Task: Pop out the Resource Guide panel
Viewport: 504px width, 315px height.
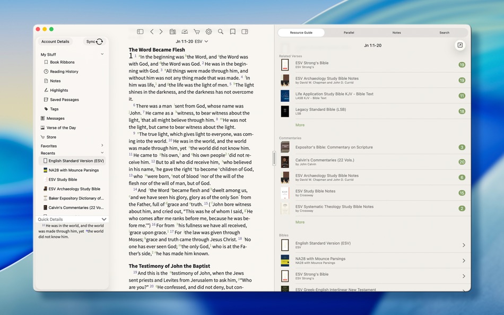Action: [x=460, y=45]
